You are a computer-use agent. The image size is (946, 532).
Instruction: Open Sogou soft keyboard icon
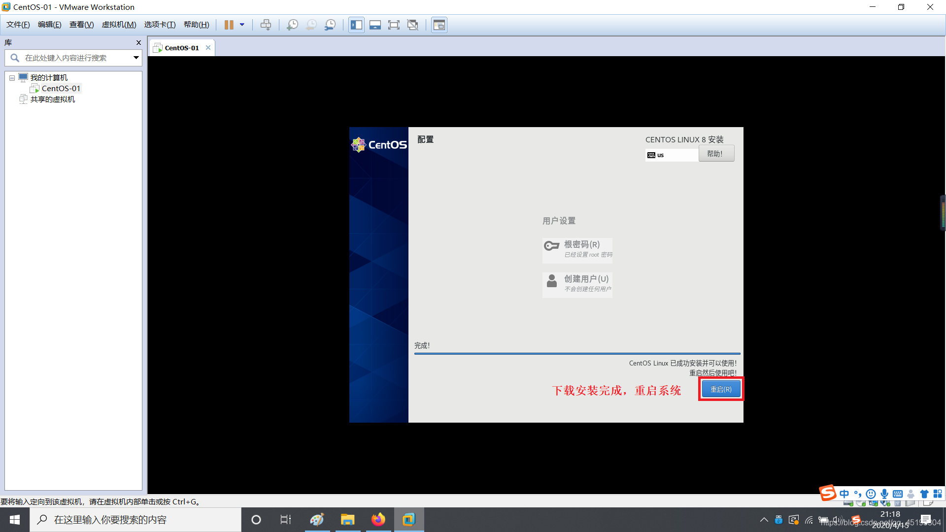[x=898, y=494]
